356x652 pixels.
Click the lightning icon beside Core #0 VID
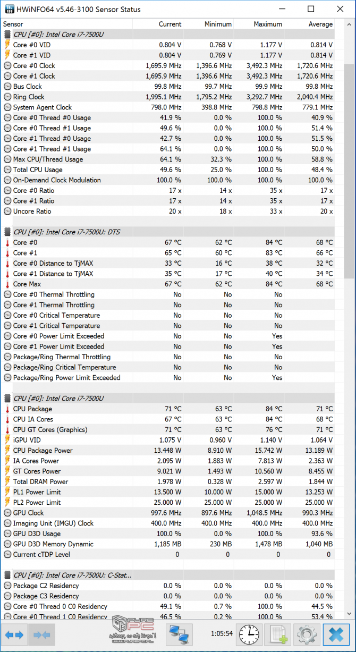point(7,45)
